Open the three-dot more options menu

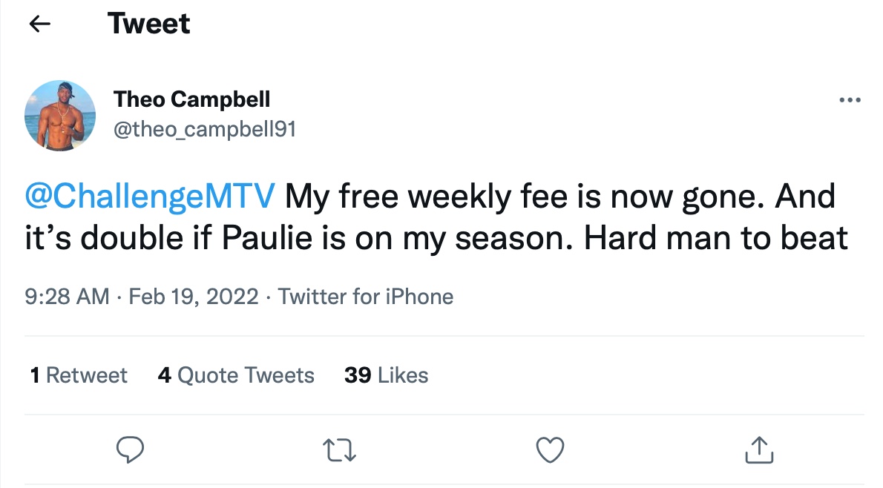point(848,100)
